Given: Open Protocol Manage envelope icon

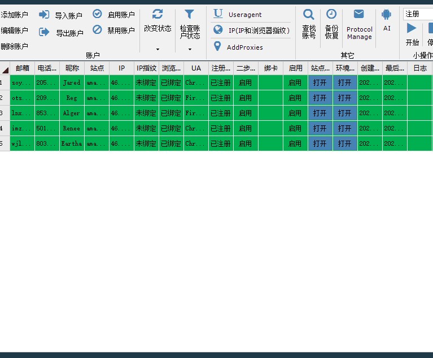Looking at the screenshot, I should pos(358,14).
